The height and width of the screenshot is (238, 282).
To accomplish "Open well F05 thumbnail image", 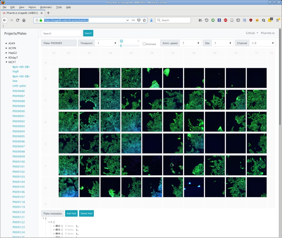I will pos(131,165).
